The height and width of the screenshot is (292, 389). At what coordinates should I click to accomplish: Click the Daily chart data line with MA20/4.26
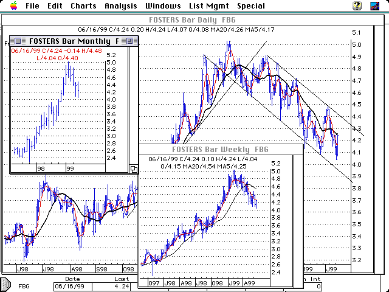tap(176, 30)
